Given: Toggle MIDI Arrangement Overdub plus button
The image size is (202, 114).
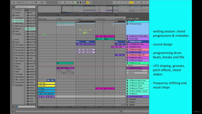Looking at the screenshot, I should (83, 3).
